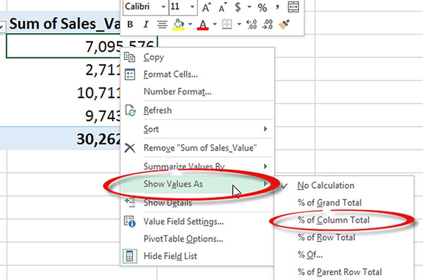Click the Increase Font Size icon
The height and width of the screenshot is (280, 423).
[207, 7]
